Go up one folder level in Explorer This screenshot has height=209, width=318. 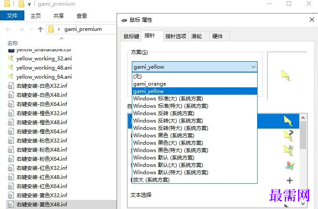[x=40, y=30]
